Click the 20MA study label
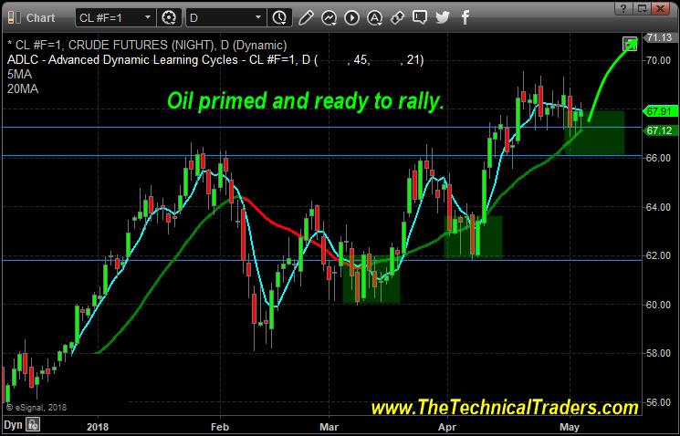The height and width of the screenshot is (436, 680). click(23, 89)
